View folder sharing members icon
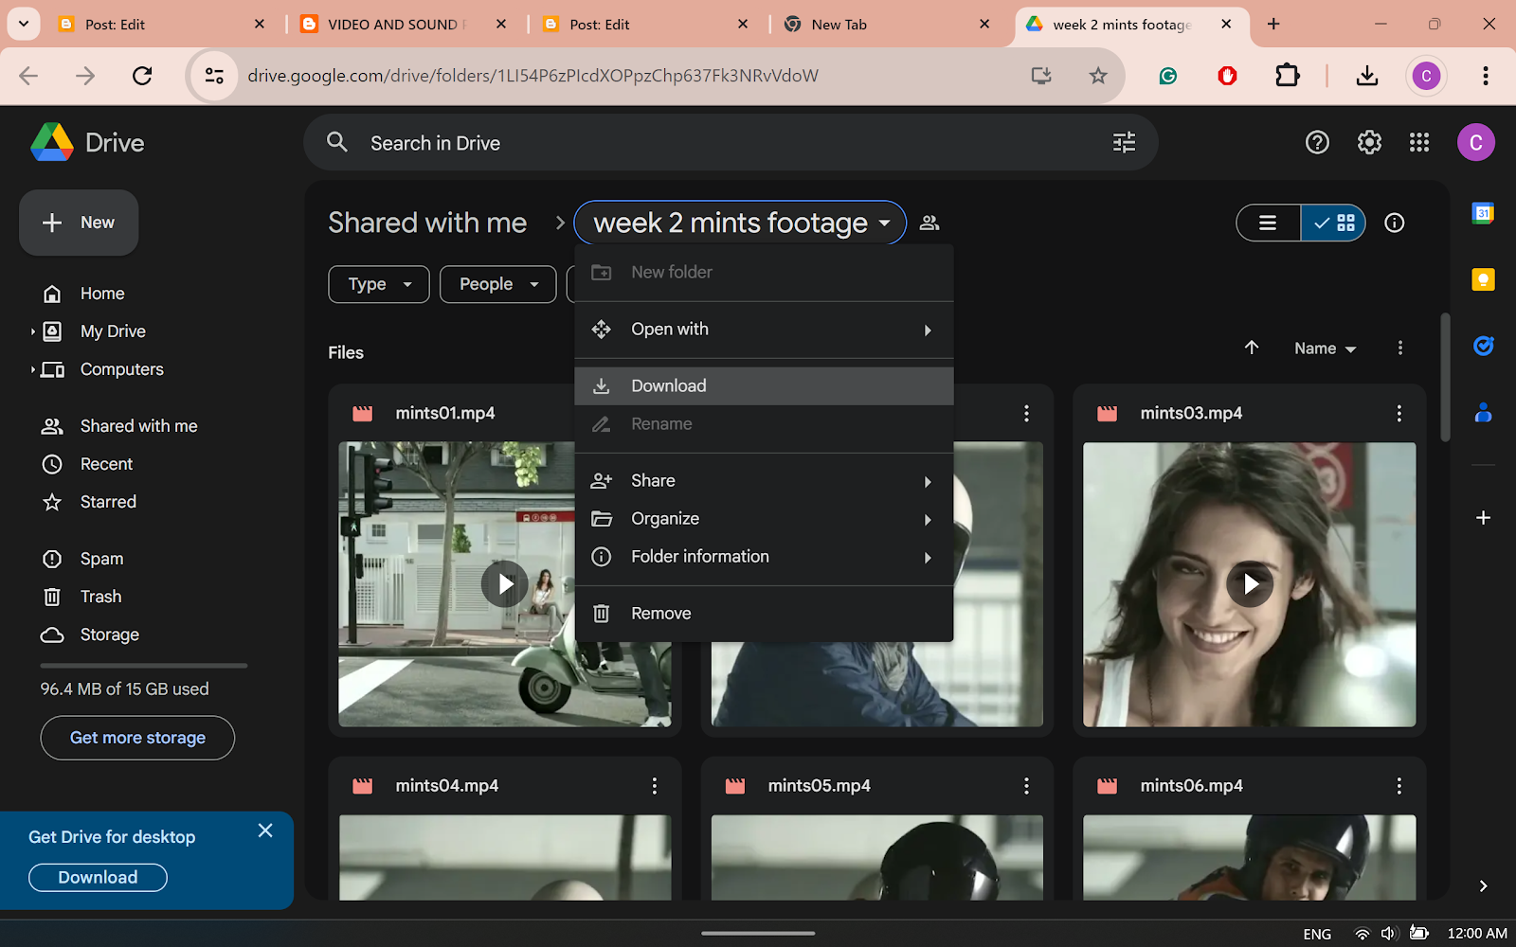 pyautogui.click(x=929, y=223)
